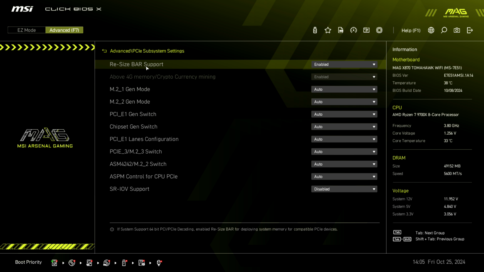484x272 pixels.
Task: Go back via breadcrumb arrow icon
Action: (x=104, y=51)
